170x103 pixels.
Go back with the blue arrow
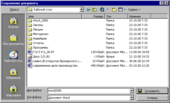click(88, 10)
